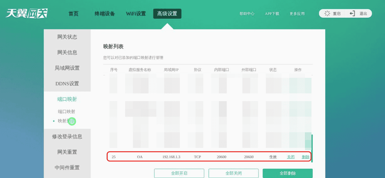Open the 终端设备 page
This screenshot has height=178, width=385.
coord(104,13)
